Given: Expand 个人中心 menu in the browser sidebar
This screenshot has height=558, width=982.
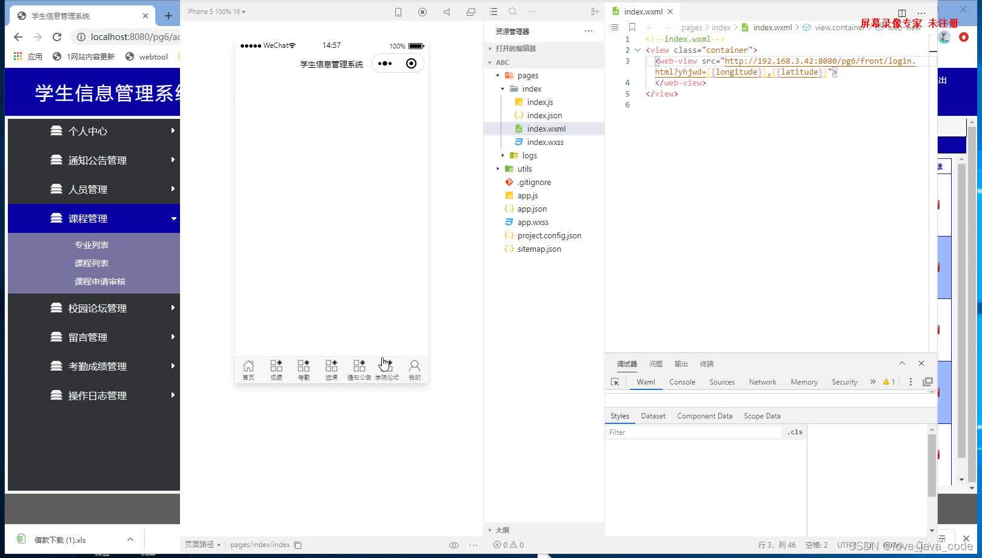Looking at the screenshot, I should [x=94, y=131].
